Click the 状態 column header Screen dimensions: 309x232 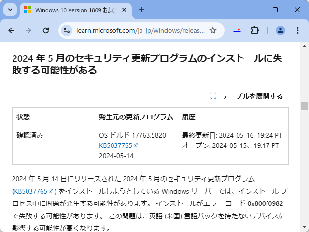coord(23,117)
